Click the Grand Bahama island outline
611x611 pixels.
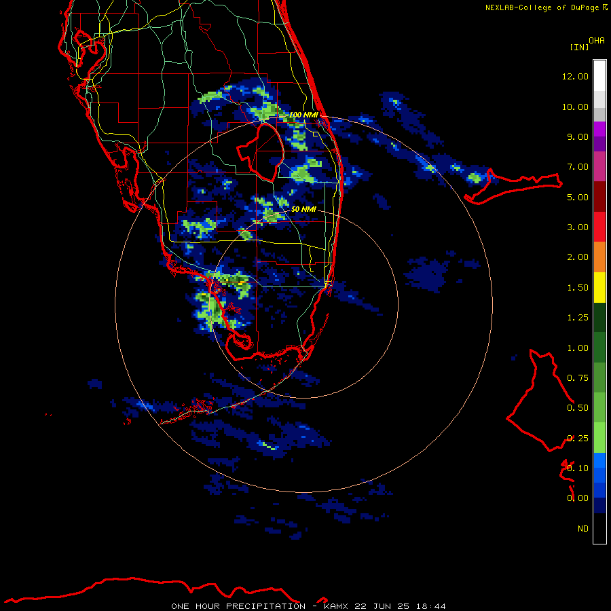coord(513,186)
